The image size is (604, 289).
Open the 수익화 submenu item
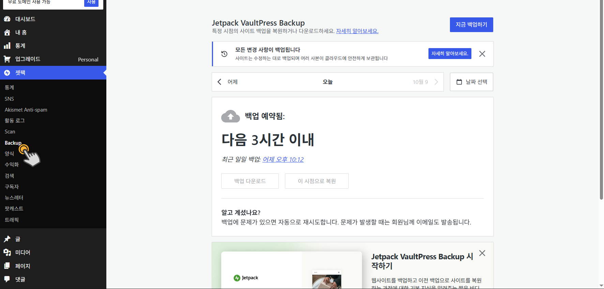[x=12, y=164]
